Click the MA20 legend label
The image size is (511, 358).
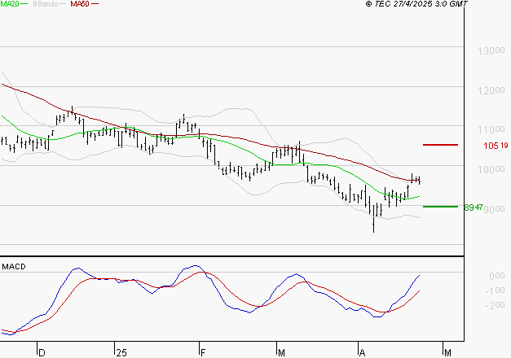click(10, 5)
